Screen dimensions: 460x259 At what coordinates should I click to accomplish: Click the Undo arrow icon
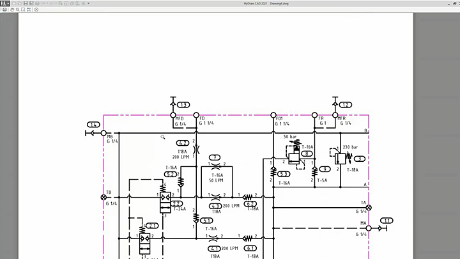point(43,3)
